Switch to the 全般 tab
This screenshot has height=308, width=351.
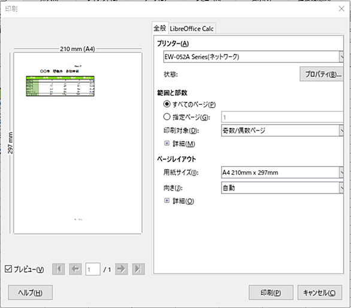tap(160, 28)
